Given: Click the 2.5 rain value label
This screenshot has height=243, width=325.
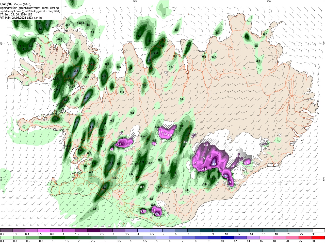Looking at the screenshot, I should [x=104, y=76].
